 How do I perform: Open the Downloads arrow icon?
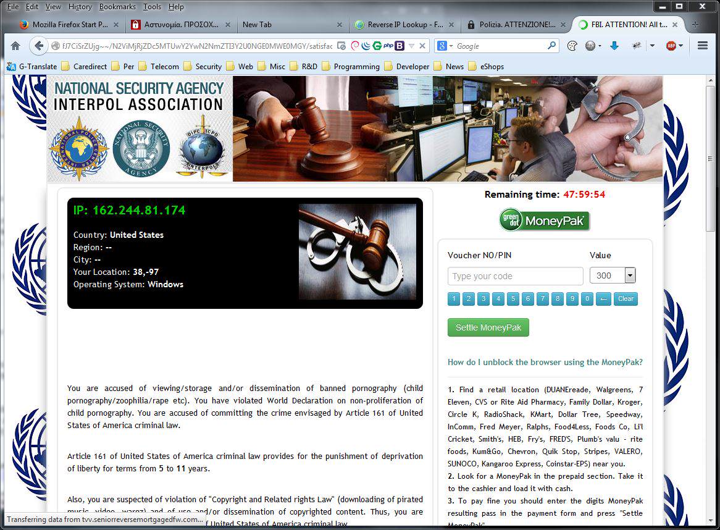(614, 46)
